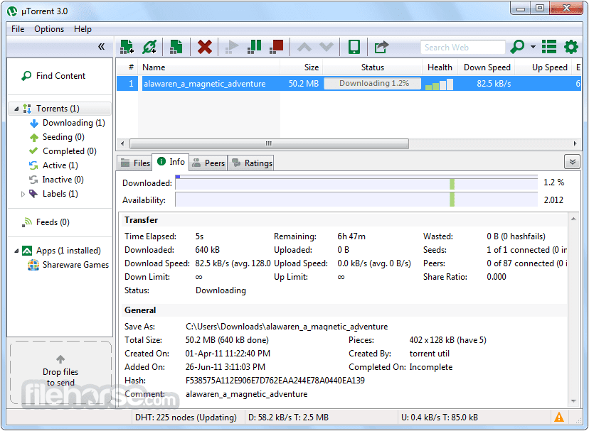Collapse the Torrents section in sidebar

17,109
